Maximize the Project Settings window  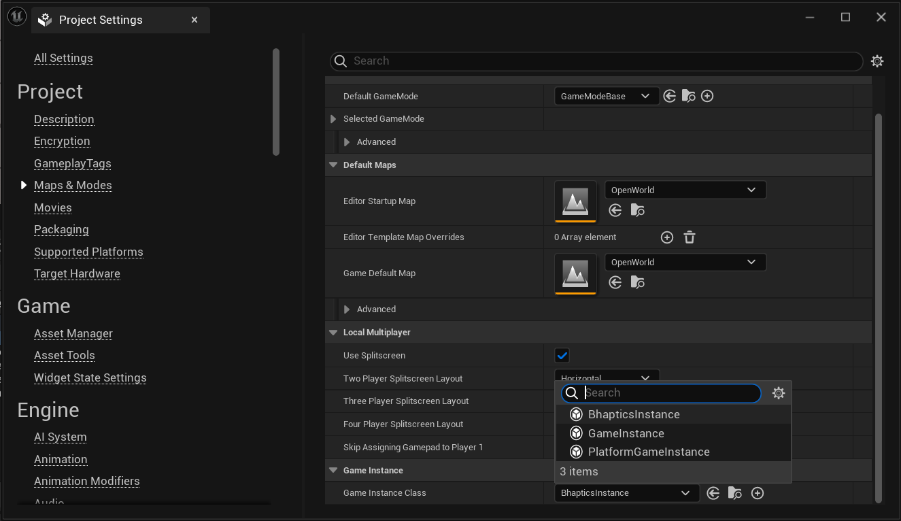coord(845,18)
